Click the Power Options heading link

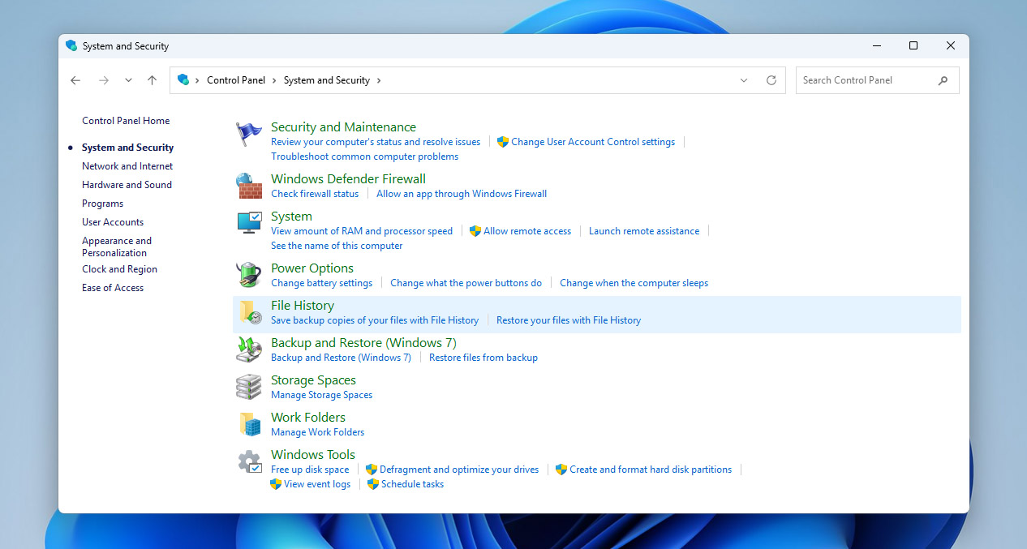point(312,268)
